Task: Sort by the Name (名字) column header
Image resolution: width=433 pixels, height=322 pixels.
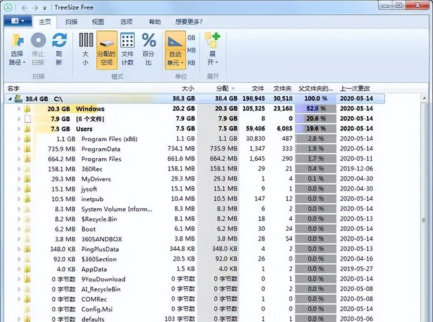Action: (x=14, y=88)
